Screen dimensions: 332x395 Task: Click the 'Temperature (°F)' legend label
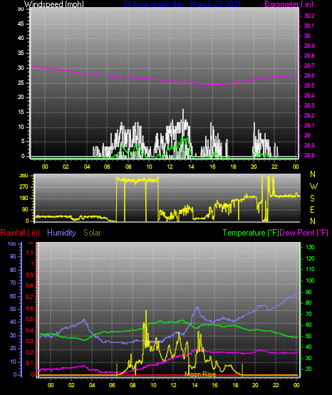tap(251, 233)
